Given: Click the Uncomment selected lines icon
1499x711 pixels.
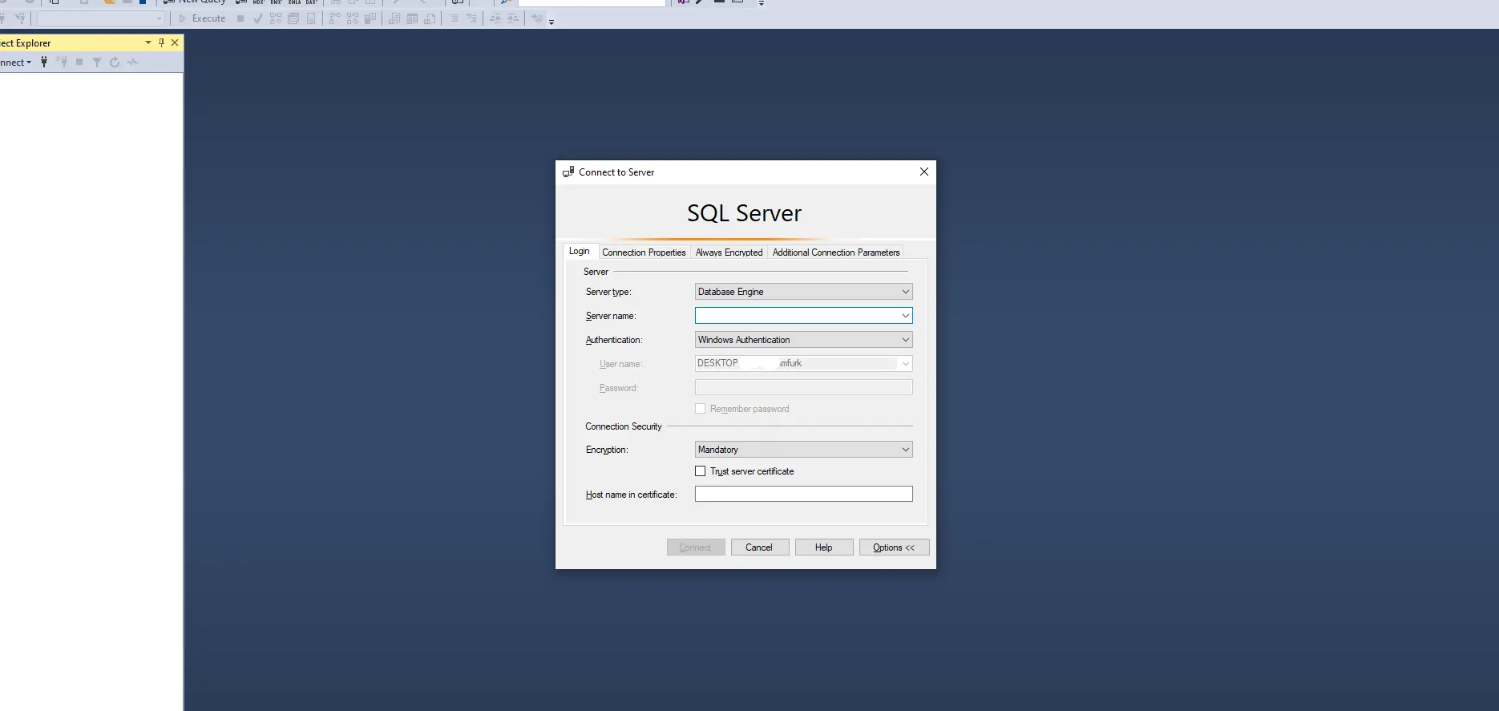Looking at the screenshot, I should (x=471, y=18).
